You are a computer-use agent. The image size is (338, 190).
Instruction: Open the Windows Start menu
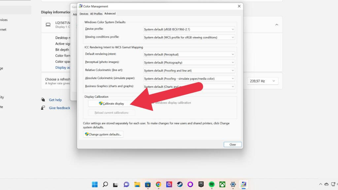(94, 184)
